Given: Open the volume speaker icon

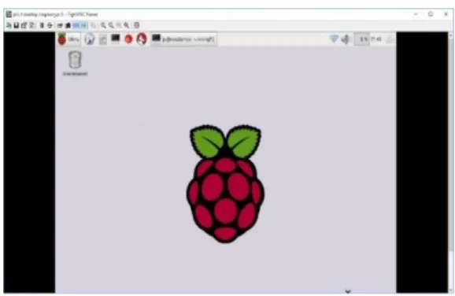Looking at the screenshot, I should (x=346, y=39).
